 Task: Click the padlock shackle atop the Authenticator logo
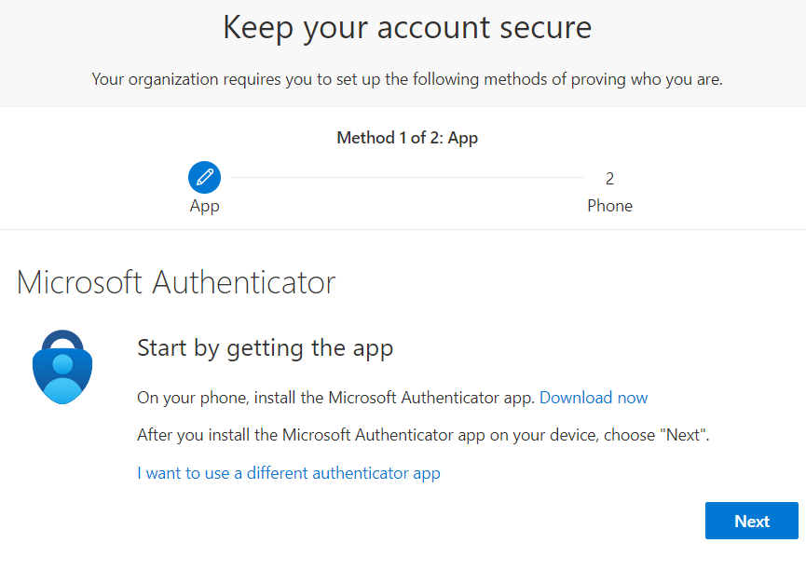(62, 340)
